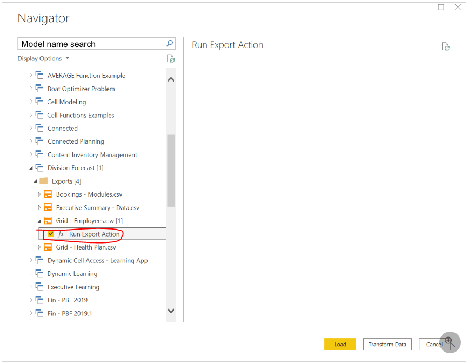This screenshot has height=364, width=468.
Task: Click Executive Learning model icon
Action: (39, 287)
